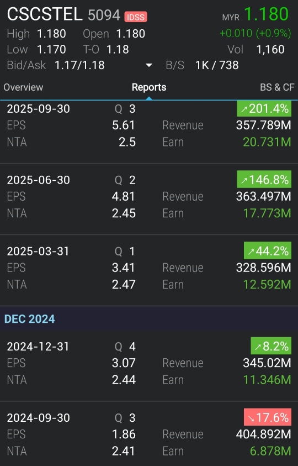The height and width of the screenshot is (466, 298).
Task: Tap the green 44.2% growth badge
Action: pos(268,251)
